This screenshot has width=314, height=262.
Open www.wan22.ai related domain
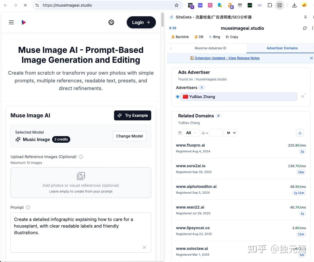tap(190, 207)
